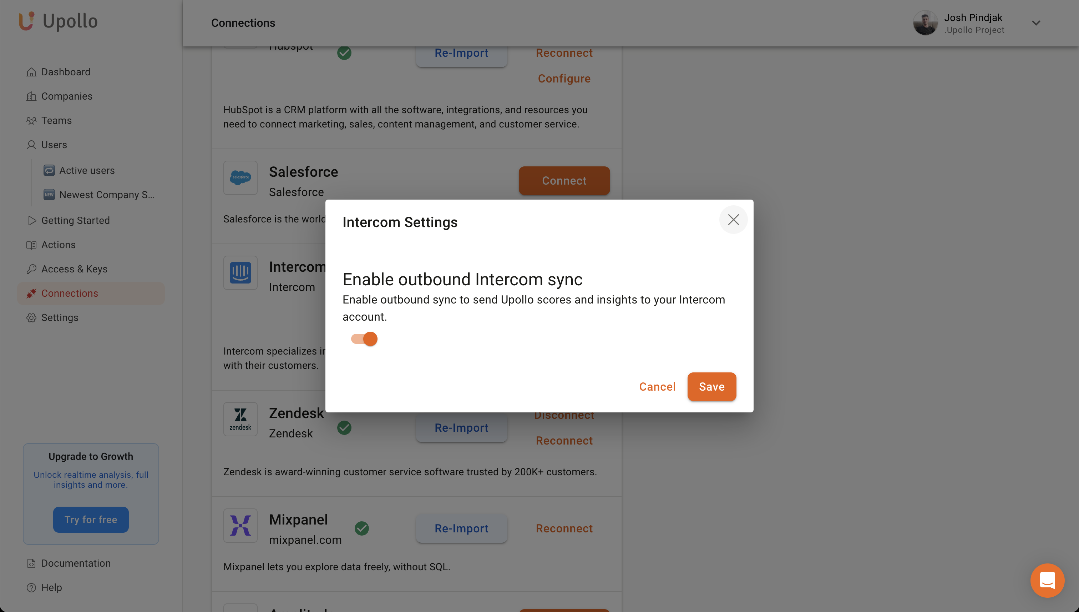The height and width of the screenshot is (612, 1079).
Task: Click the Users person icon
Action: coord(31,145)
